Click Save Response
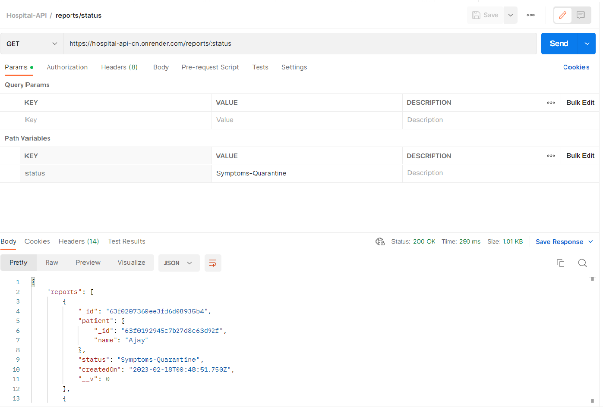The image size is (603, 410). click(559, 242)
